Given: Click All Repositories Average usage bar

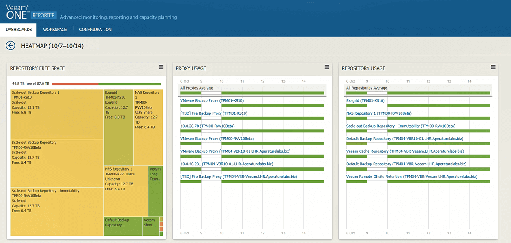Looking at the screenshot, I should pos(418,93).
